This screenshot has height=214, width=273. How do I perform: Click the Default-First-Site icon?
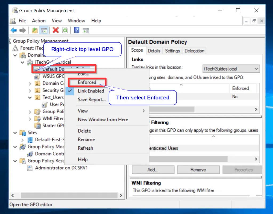30,140
